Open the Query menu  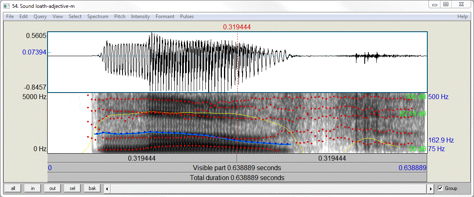[x=40, y=17]
